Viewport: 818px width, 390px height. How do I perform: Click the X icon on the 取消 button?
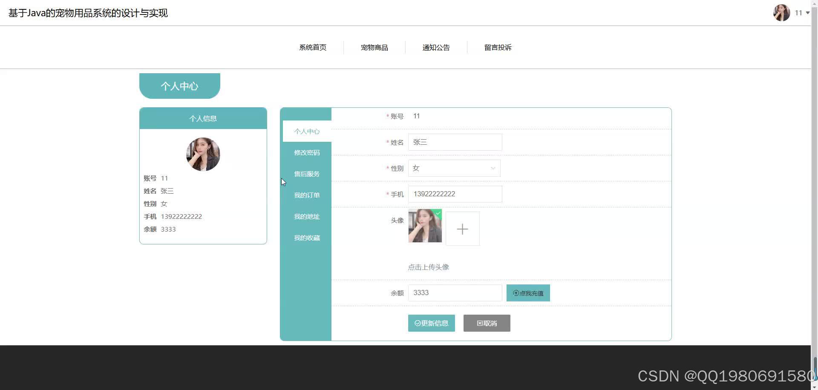click(479, 323)
